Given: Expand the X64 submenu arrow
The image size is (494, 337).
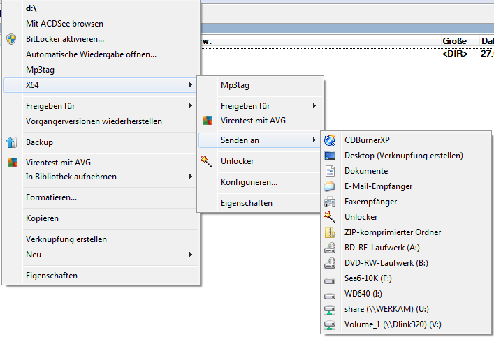Looking at the screenshot, I should point(190,85).
